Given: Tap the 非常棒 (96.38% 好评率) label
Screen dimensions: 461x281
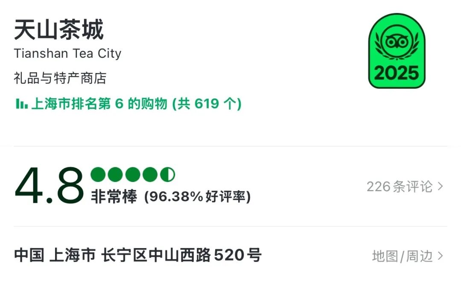Looking at the screenshot, I should [171, 196].
